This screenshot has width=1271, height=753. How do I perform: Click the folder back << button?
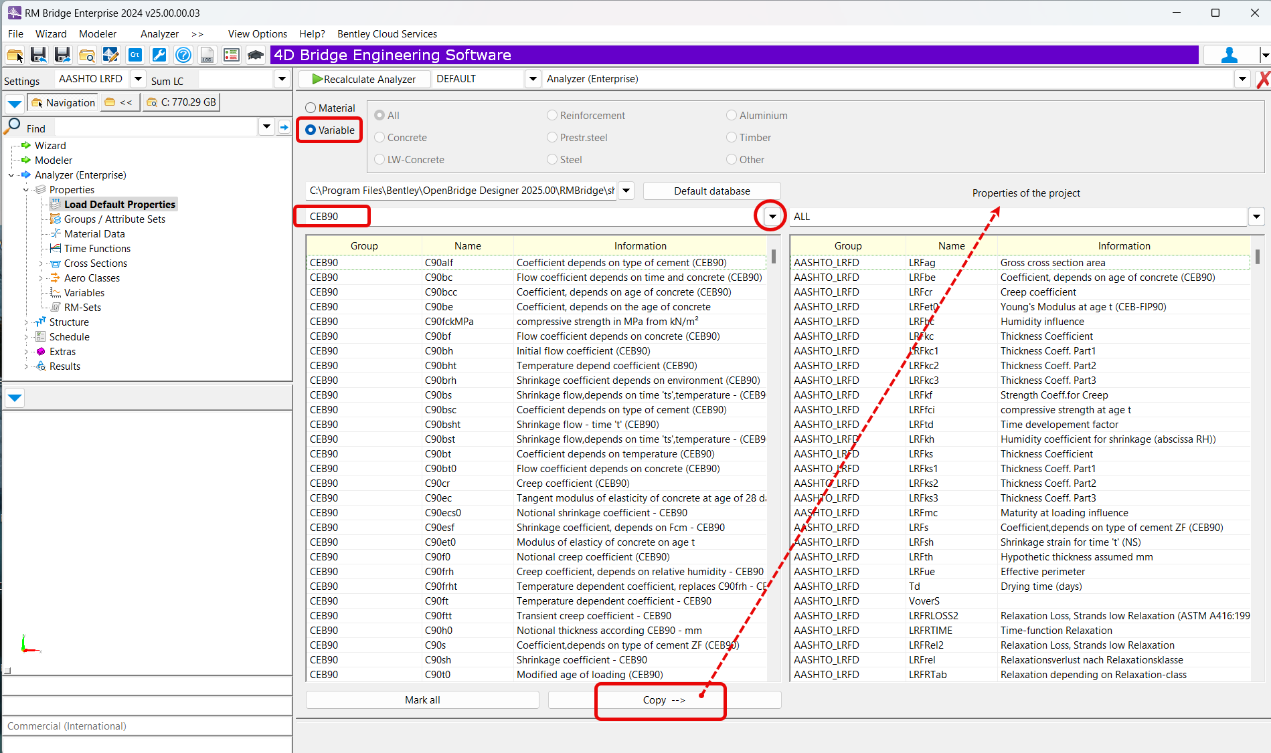(119, 102)
